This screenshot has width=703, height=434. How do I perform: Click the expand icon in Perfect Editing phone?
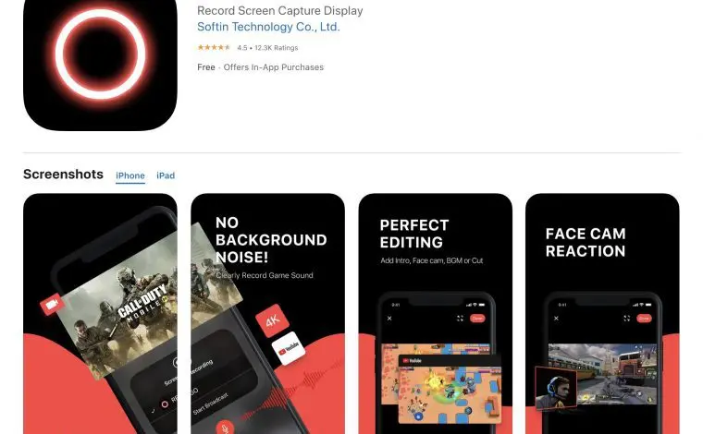460,319
